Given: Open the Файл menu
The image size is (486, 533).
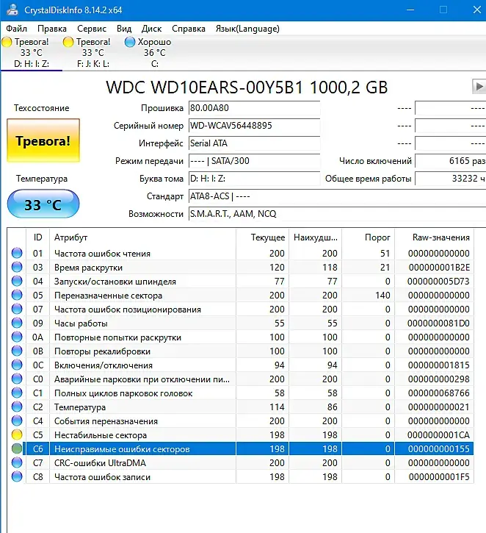Looking at the screenshot, I should click(x=16, y=29).
